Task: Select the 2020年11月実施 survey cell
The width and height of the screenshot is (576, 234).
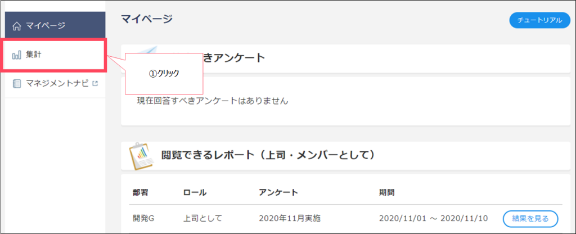Action: tap(290, 219)
